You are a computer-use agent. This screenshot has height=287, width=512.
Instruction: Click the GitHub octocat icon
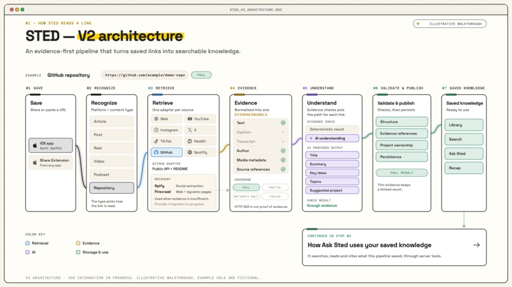pos(156,152)
